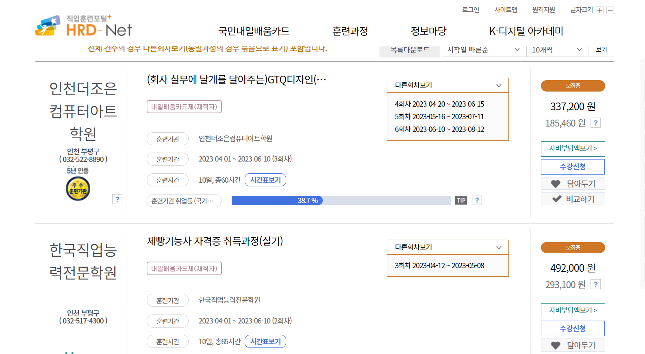
Task: Click 훈련기관 취업률 label pill
Action: pos(184,201)
